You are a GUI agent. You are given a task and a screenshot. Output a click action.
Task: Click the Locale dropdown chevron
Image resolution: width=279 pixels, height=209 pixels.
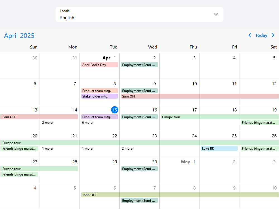coord(216,14)
